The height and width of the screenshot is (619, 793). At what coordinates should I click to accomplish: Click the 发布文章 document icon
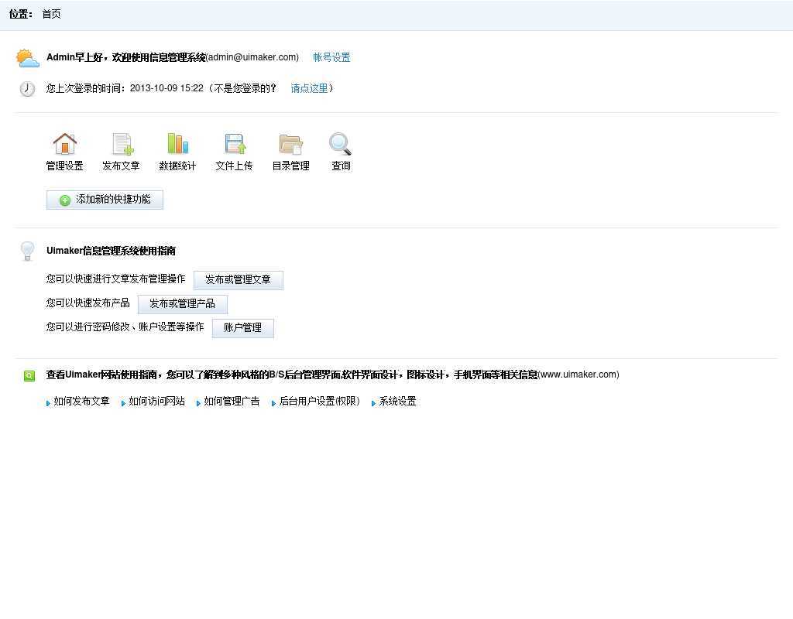(x=122, y=144)
